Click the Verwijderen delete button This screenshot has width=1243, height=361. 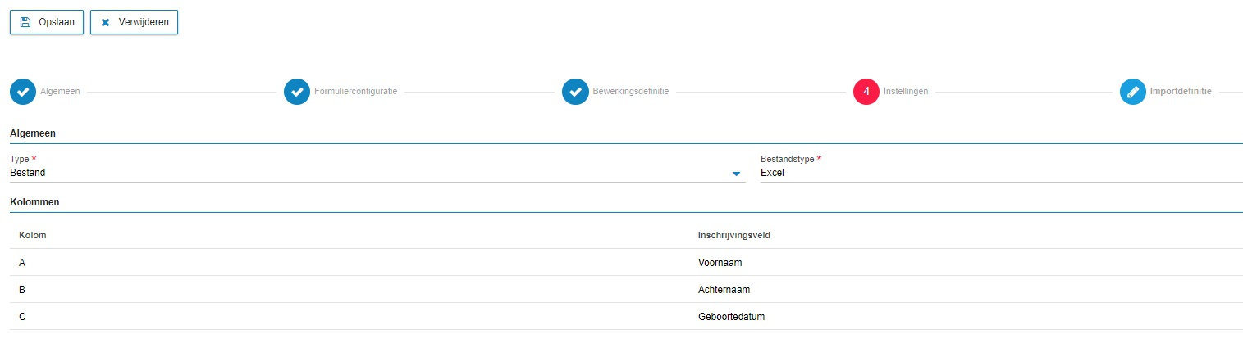tap(134, 22)
